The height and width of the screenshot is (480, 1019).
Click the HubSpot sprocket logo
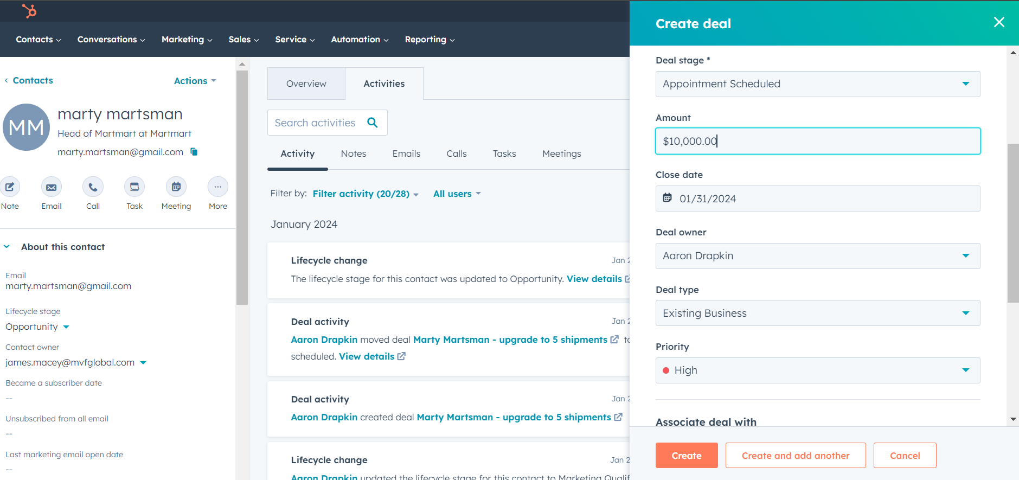tap(29, 11)
